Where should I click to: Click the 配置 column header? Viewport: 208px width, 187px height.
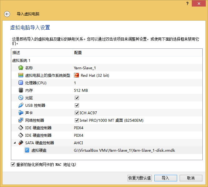(x=138, y=52)
